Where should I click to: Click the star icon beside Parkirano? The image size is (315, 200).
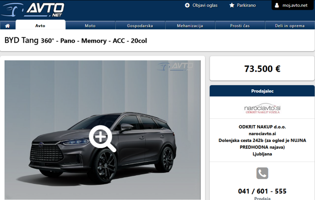[232, 5]
